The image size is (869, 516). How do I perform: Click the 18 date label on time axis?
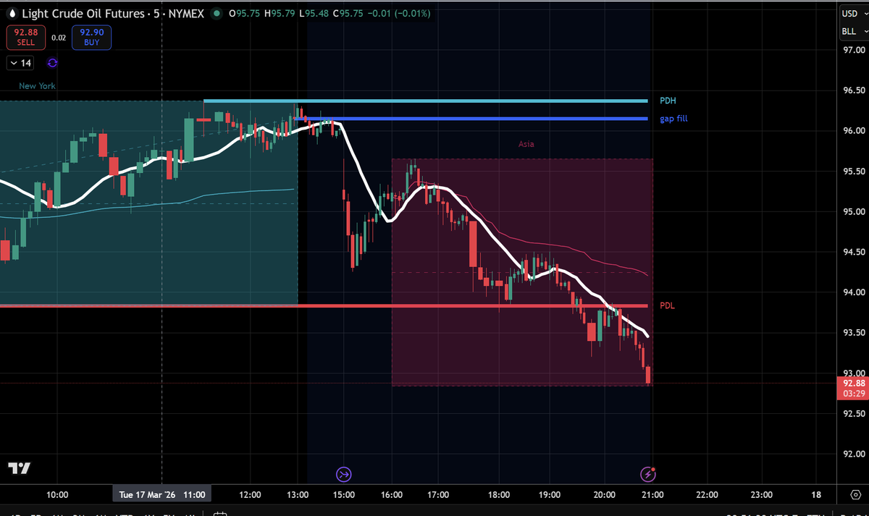coord(816,495)
